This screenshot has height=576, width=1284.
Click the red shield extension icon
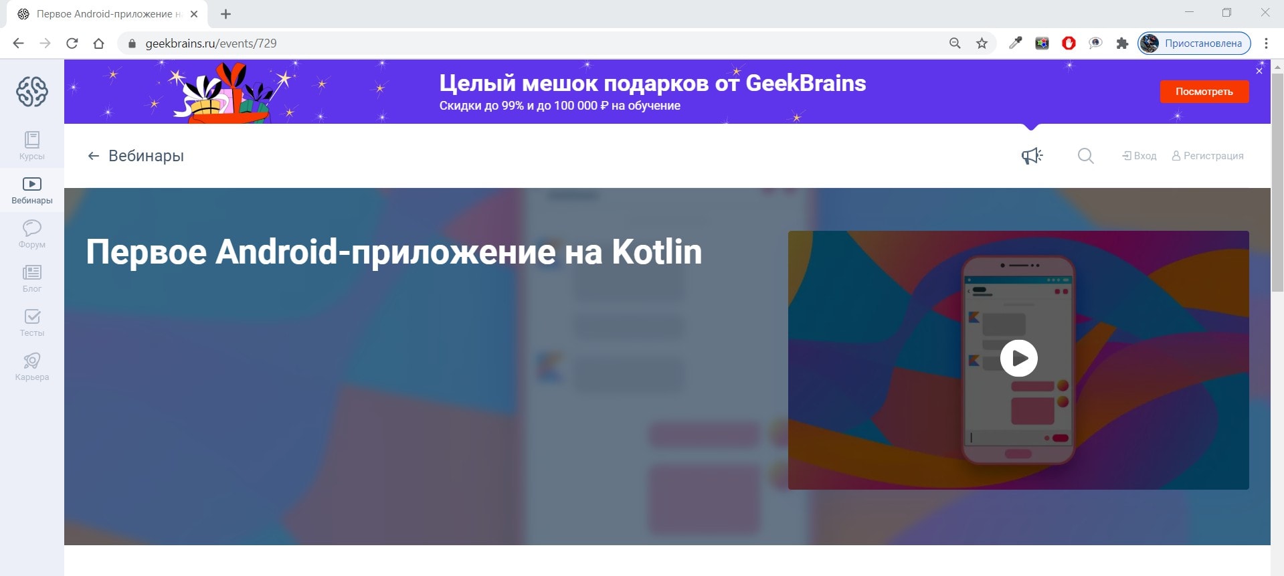(1069, 43)
